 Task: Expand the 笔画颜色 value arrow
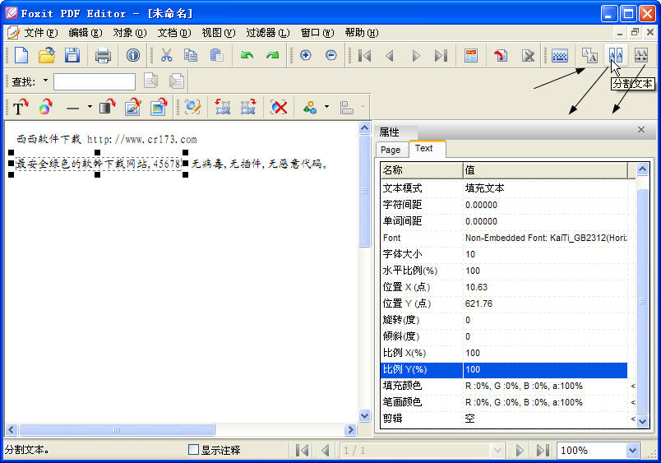tap(633, 402)
